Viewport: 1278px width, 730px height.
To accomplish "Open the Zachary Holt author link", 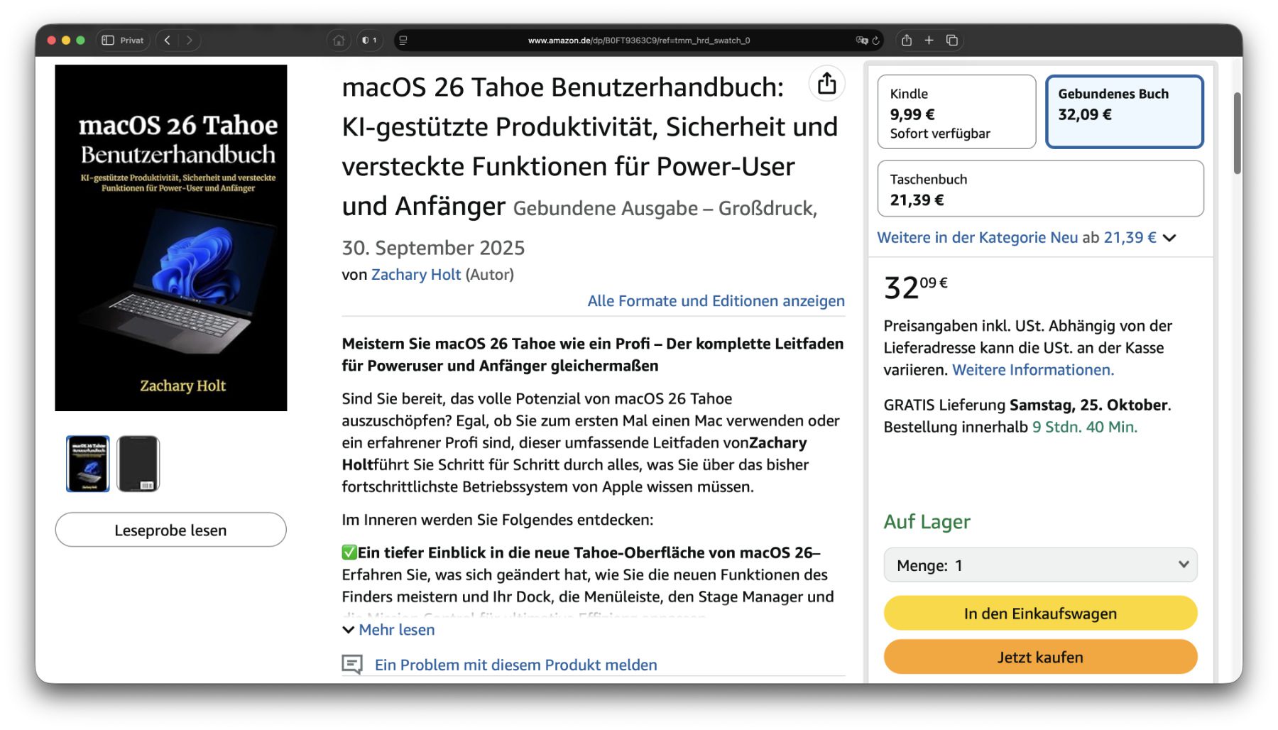I will pyautogui.click(x=416, y=275).
